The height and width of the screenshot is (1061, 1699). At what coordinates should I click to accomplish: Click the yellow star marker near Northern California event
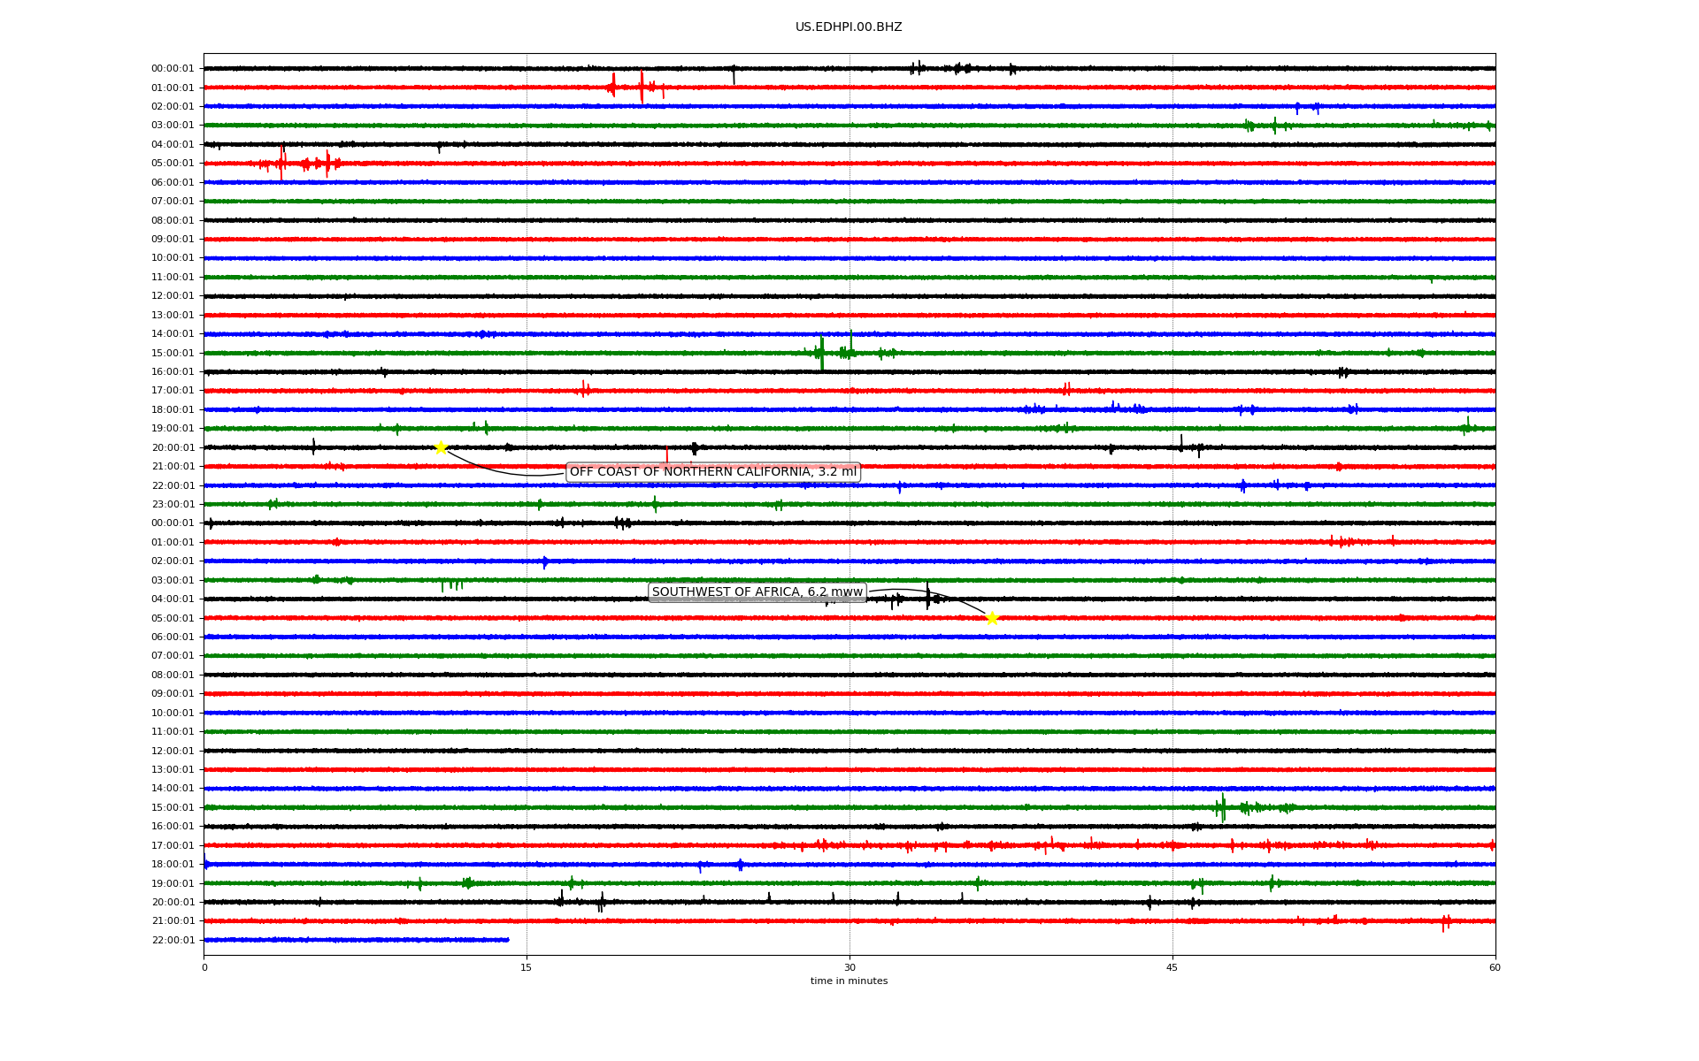[441, 447]
